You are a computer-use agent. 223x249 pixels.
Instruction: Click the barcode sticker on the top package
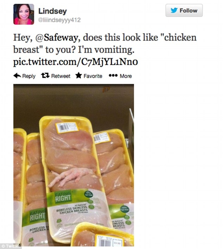67,128
